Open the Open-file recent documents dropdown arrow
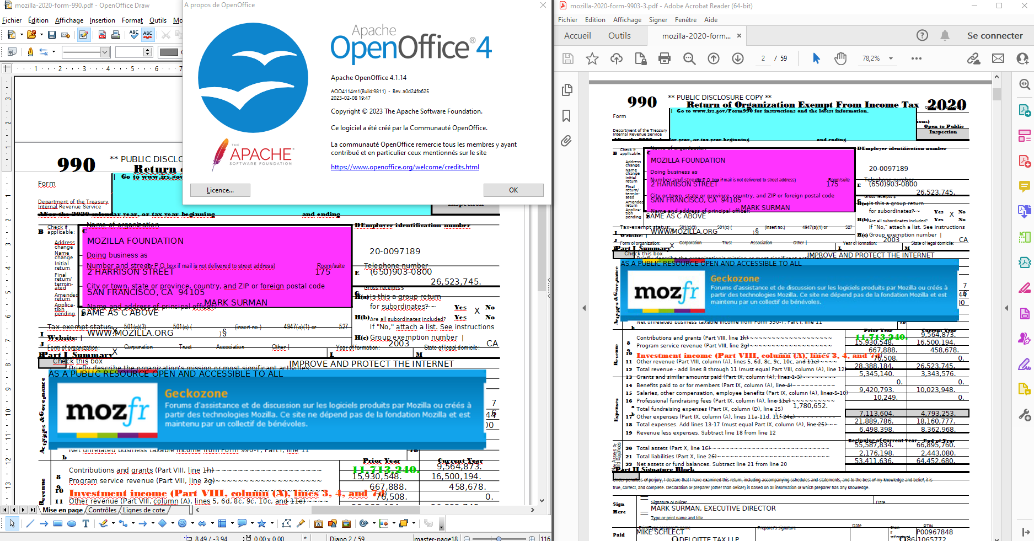Screen dimensions: 1034x541 pyautogui.click(x=41, y=35)
